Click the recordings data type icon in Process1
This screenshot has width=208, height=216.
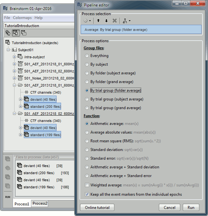(7, 159)
